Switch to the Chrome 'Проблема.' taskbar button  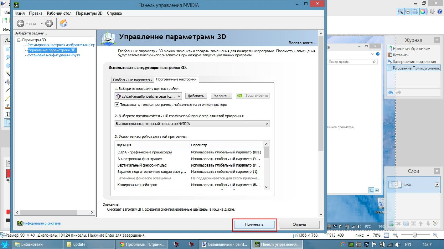tap(142, 244)
